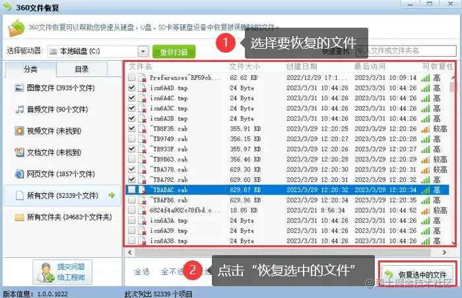This screenshot has height=298, width=462.
Task: Click the 全不选 deselect all link
Action: (172, 271)
